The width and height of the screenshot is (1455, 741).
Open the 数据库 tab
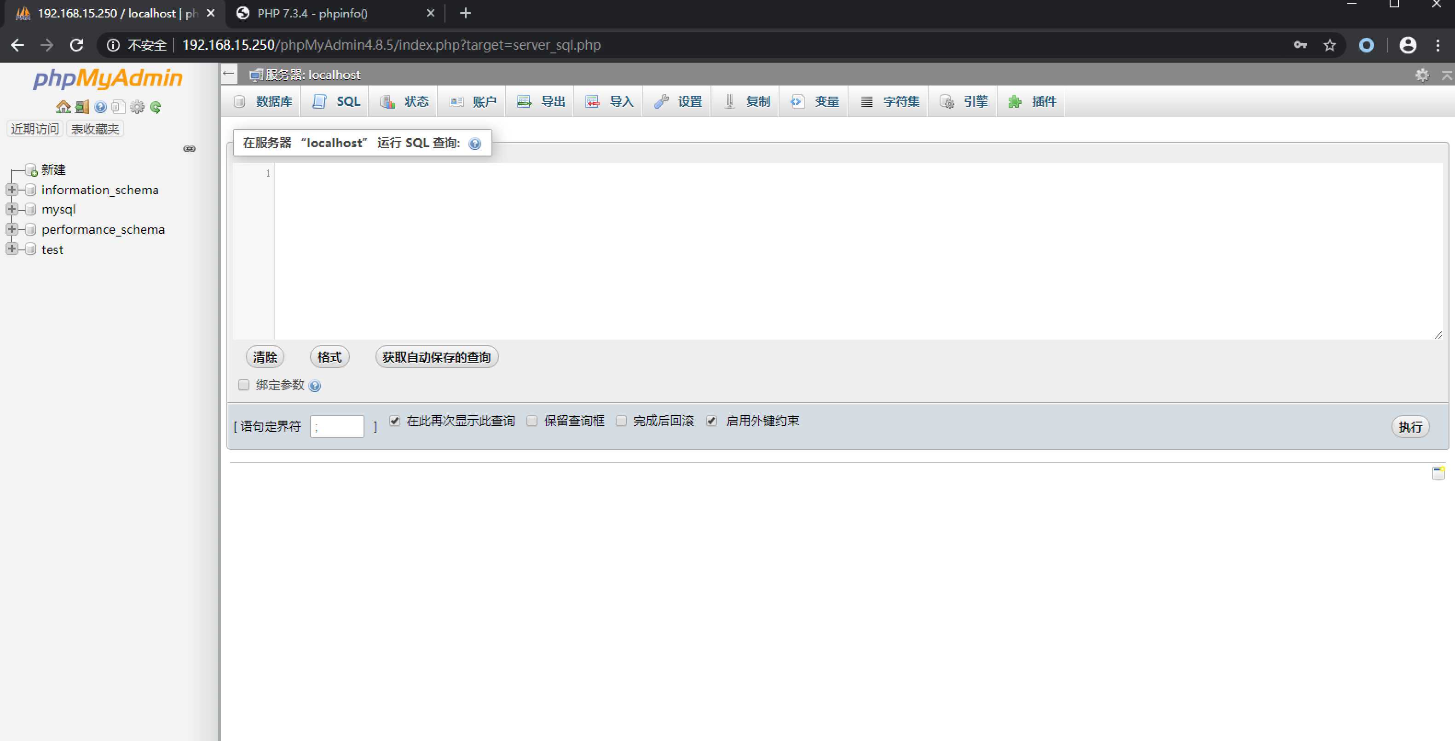[x=263, y=102]
